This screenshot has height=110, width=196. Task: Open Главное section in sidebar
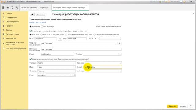click(9, 13)
